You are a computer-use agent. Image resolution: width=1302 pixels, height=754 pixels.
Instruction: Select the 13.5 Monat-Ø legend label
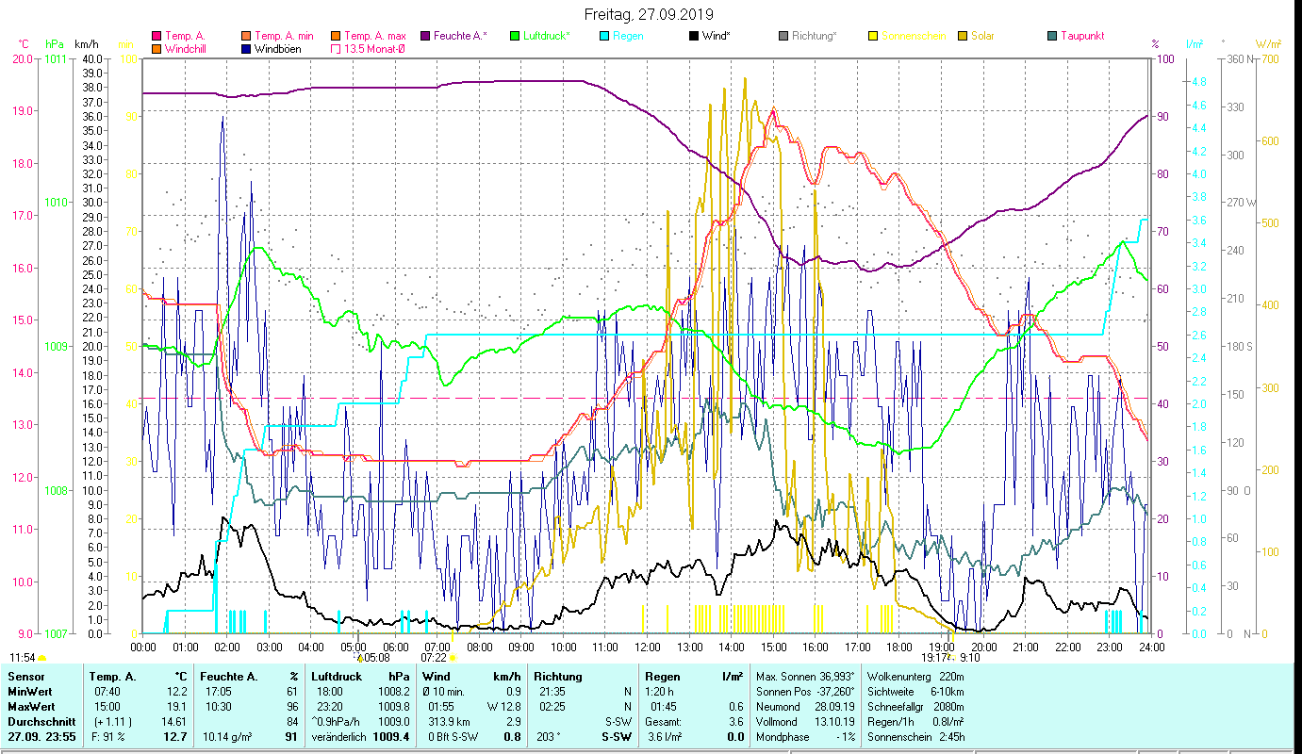(x=375, y=48)
